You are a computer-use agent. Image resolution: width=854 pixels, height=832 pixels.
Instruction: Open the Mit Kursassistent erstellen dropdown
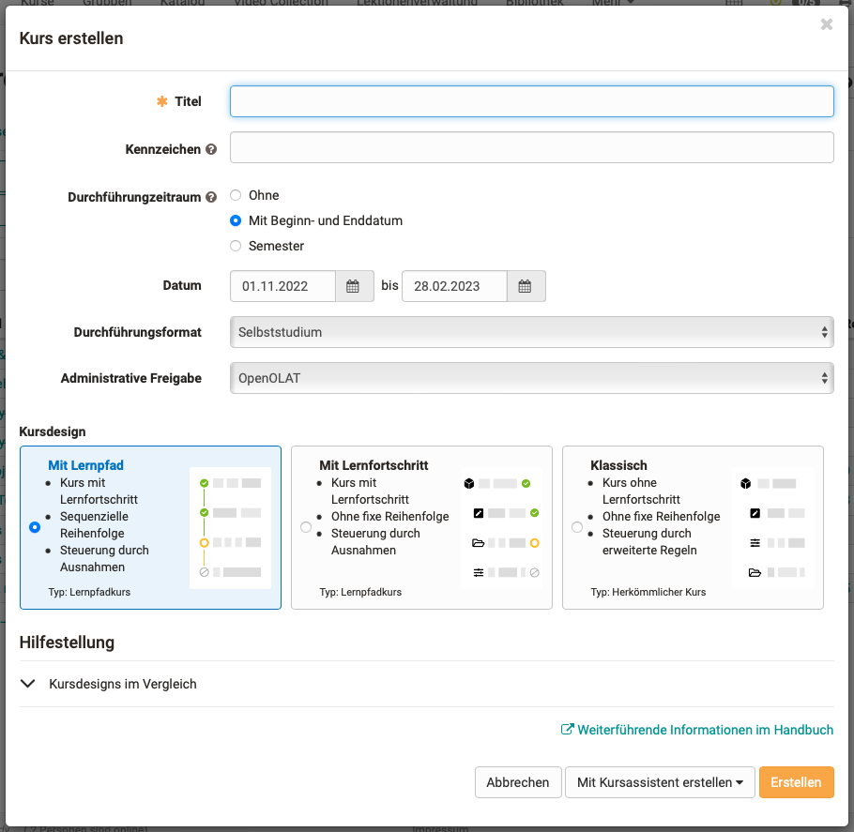pyautogui.click(x=660, y=781)
